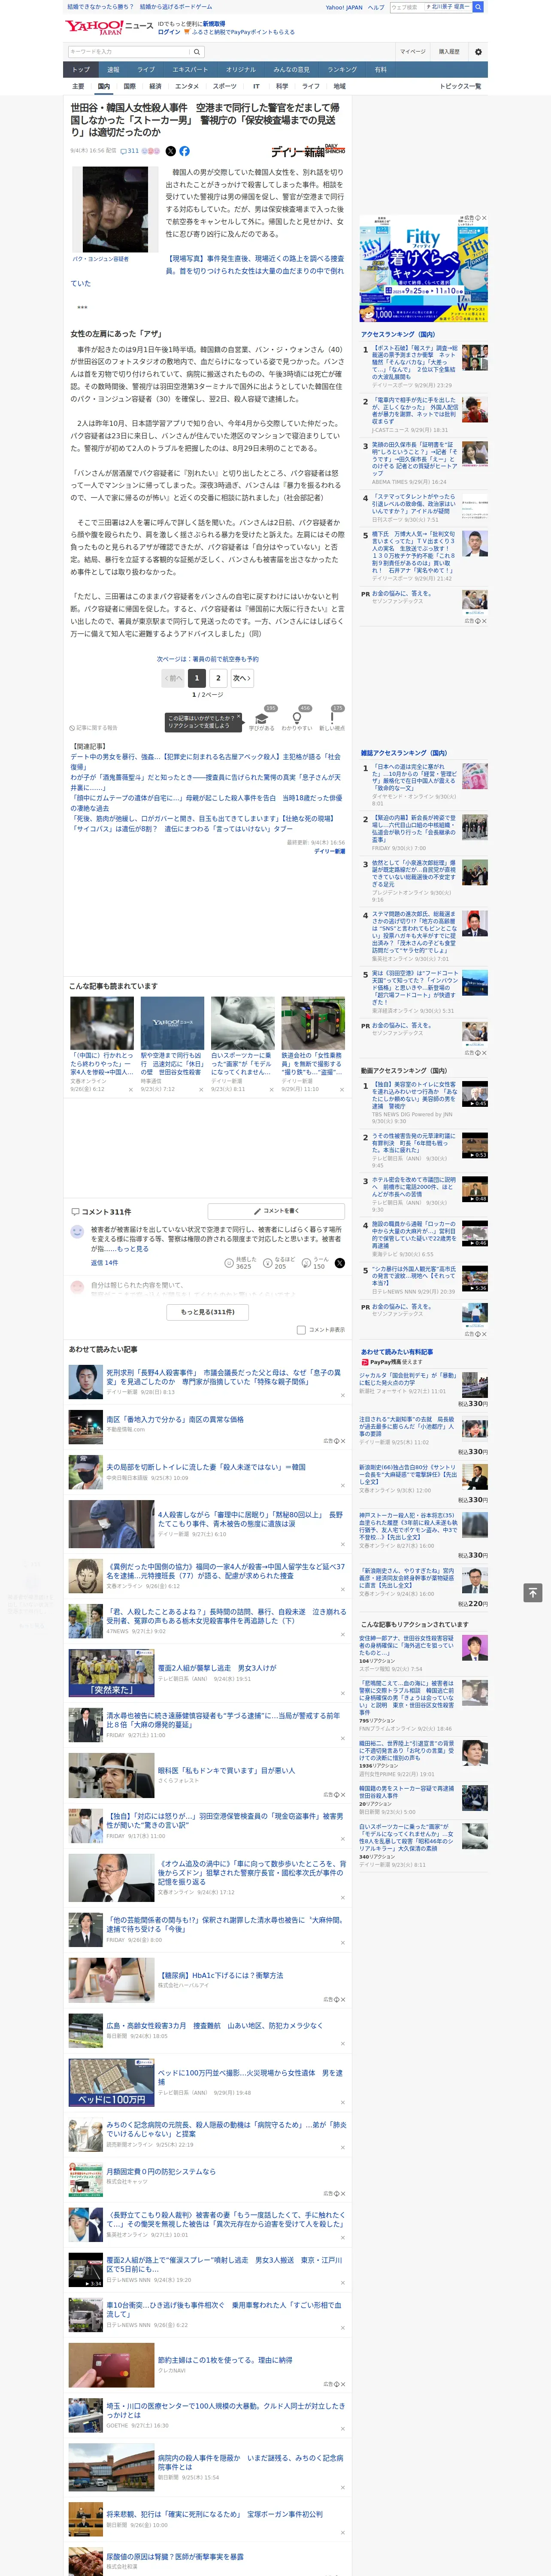Viewport: 551px width, 2576px height.
Task: Open first related link デート中の男女を暴行
Action: [205, 762]
